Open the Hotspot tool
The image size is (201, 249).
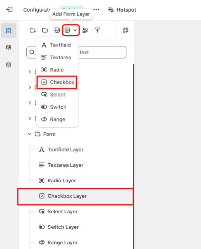[x=122, y=10]
